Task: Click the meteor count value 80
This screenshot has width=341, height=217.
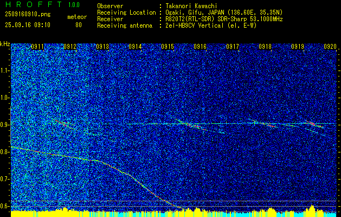Action: [79, 25]
